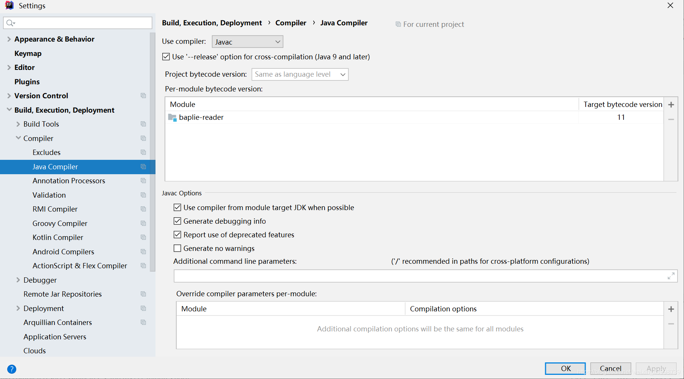This screenshot has height=379, width=684.
Task: Click the Compiler breadcrumb link
Action: 291,23
